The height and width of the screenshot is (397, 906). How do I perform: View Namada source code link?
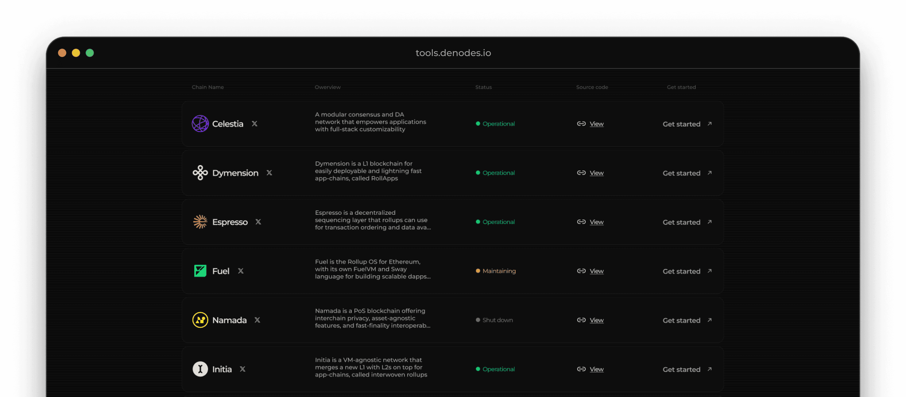(x=597, y=320)
